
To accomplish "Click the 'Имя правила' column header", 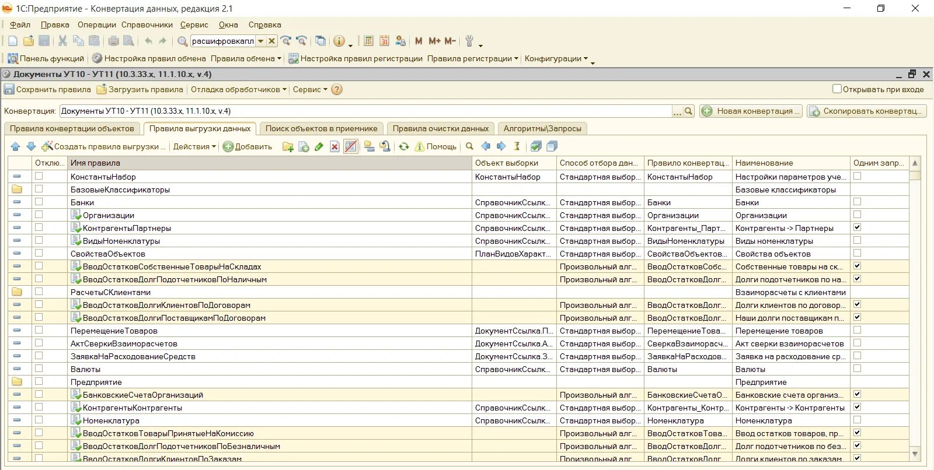I will point(270,163).
